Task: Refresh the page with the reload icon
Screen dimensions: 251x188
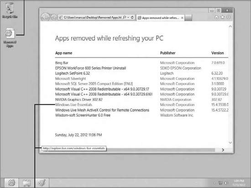Action: (x=132, y=17)
